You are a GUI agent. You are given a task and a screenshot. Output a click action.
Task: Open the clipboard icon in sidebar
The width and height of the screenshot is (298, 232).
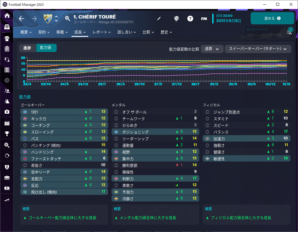click(x=7, y=49)
